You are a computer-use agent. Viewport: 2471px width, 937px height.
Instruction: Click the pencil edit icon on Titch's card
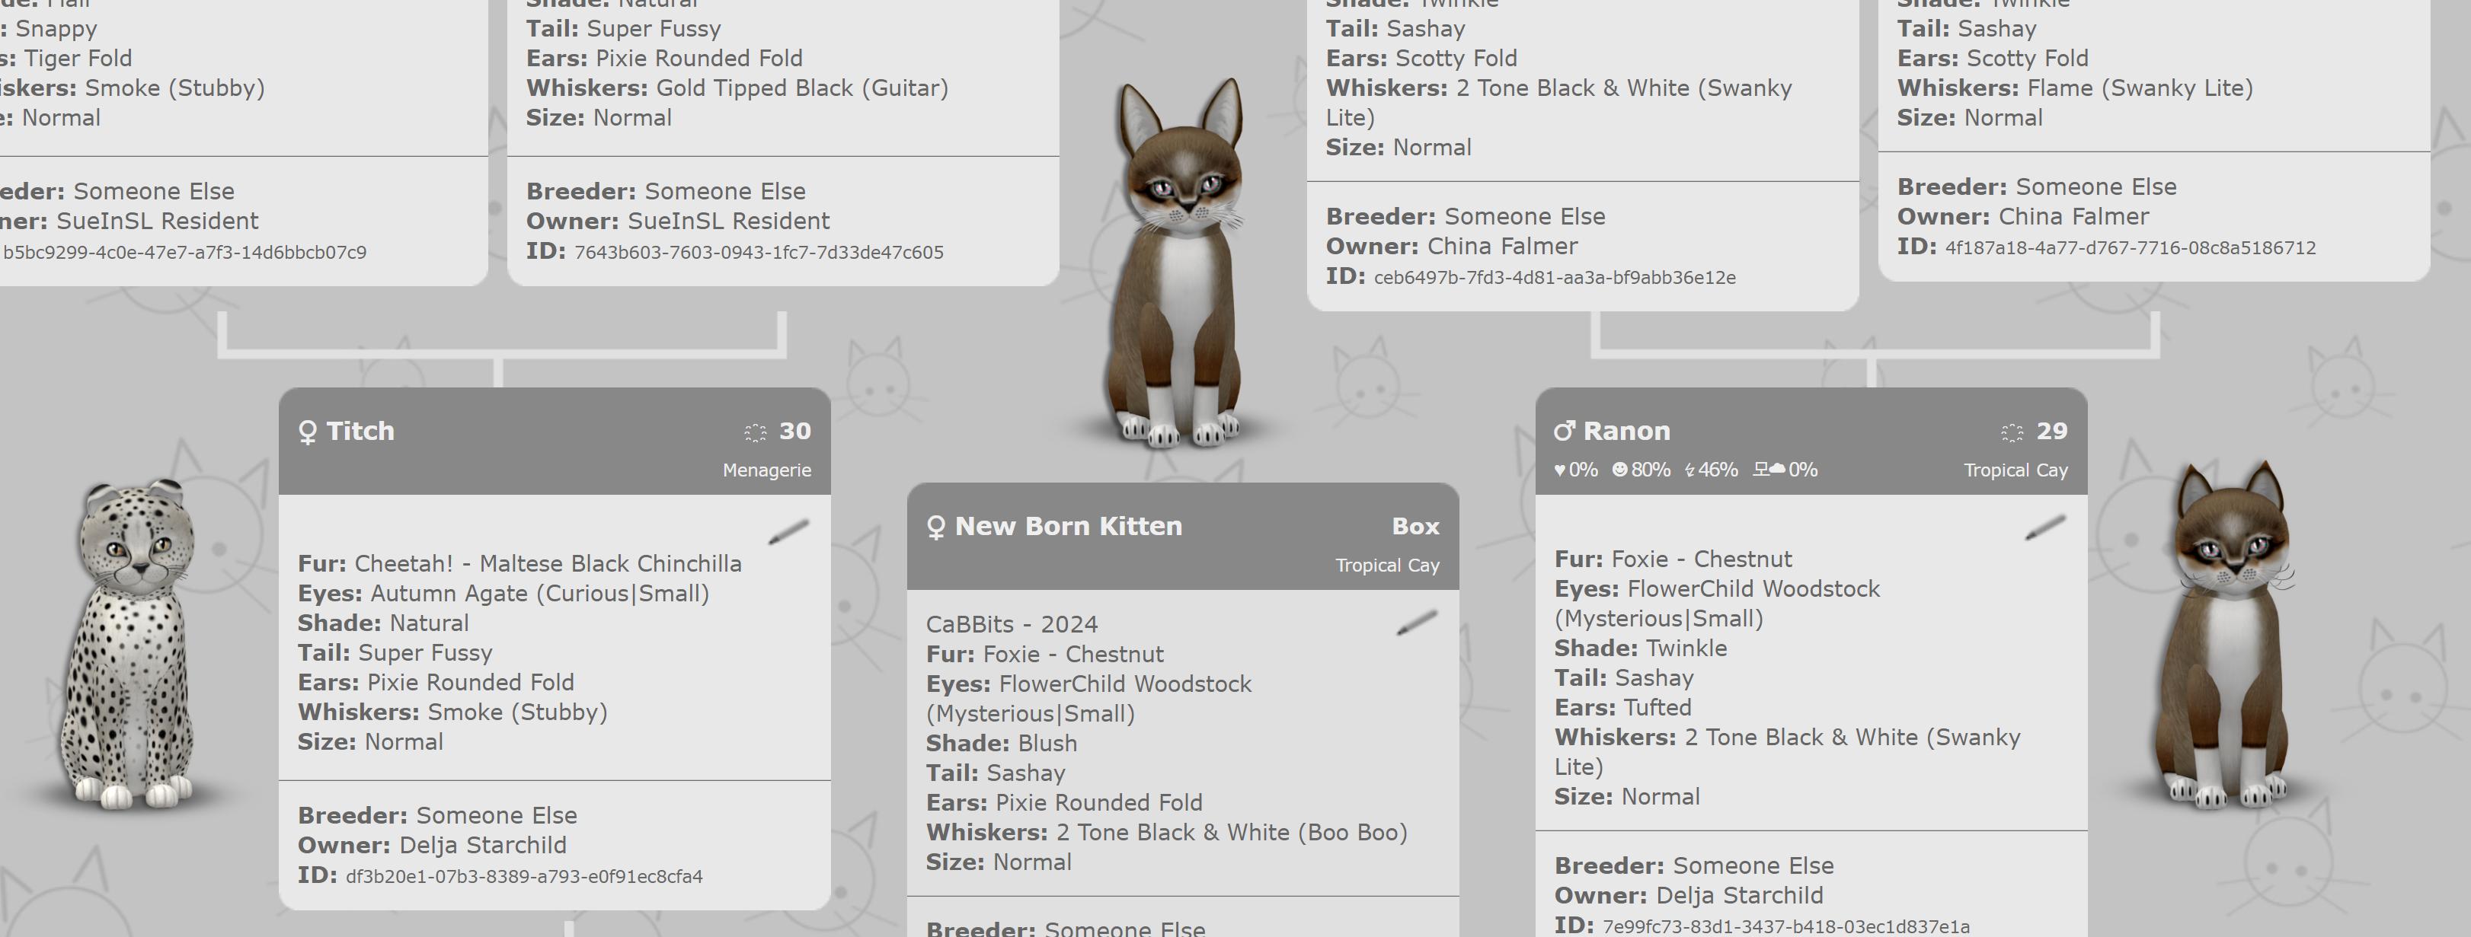click(x=788, y=532)
